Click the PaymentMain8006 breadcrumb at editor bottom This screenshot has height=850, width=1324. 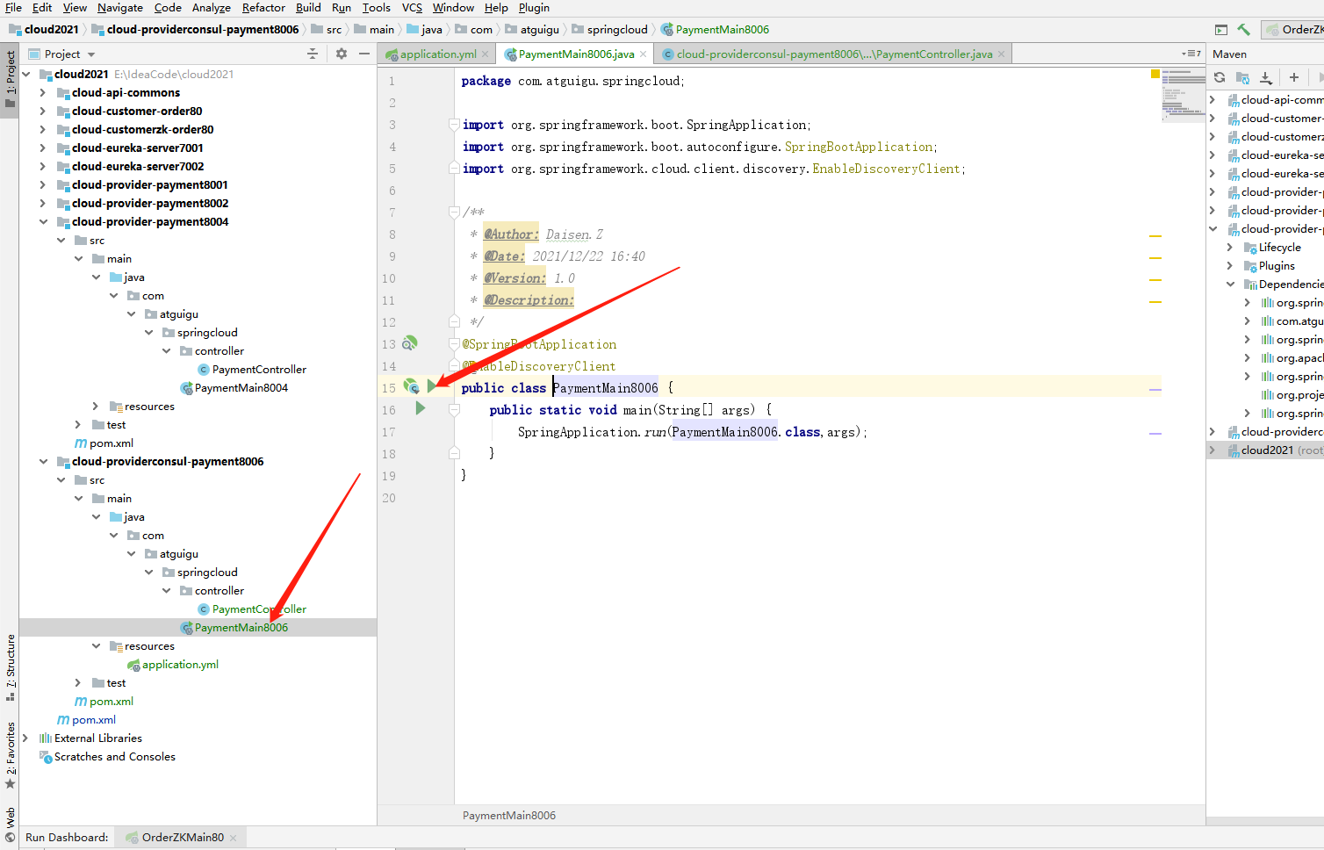pos(509,816)
